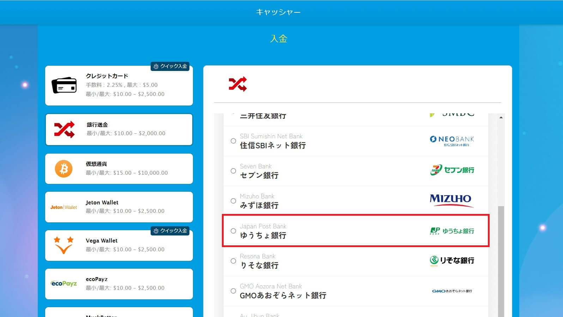Click the 住信SBIネット銀行 label

(273, 145)
